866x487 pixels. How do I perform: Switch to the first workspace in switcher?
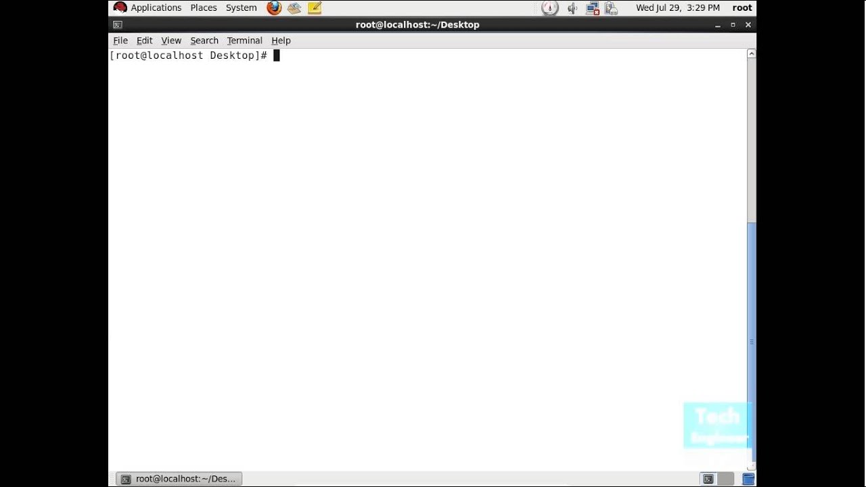(708, 479)
